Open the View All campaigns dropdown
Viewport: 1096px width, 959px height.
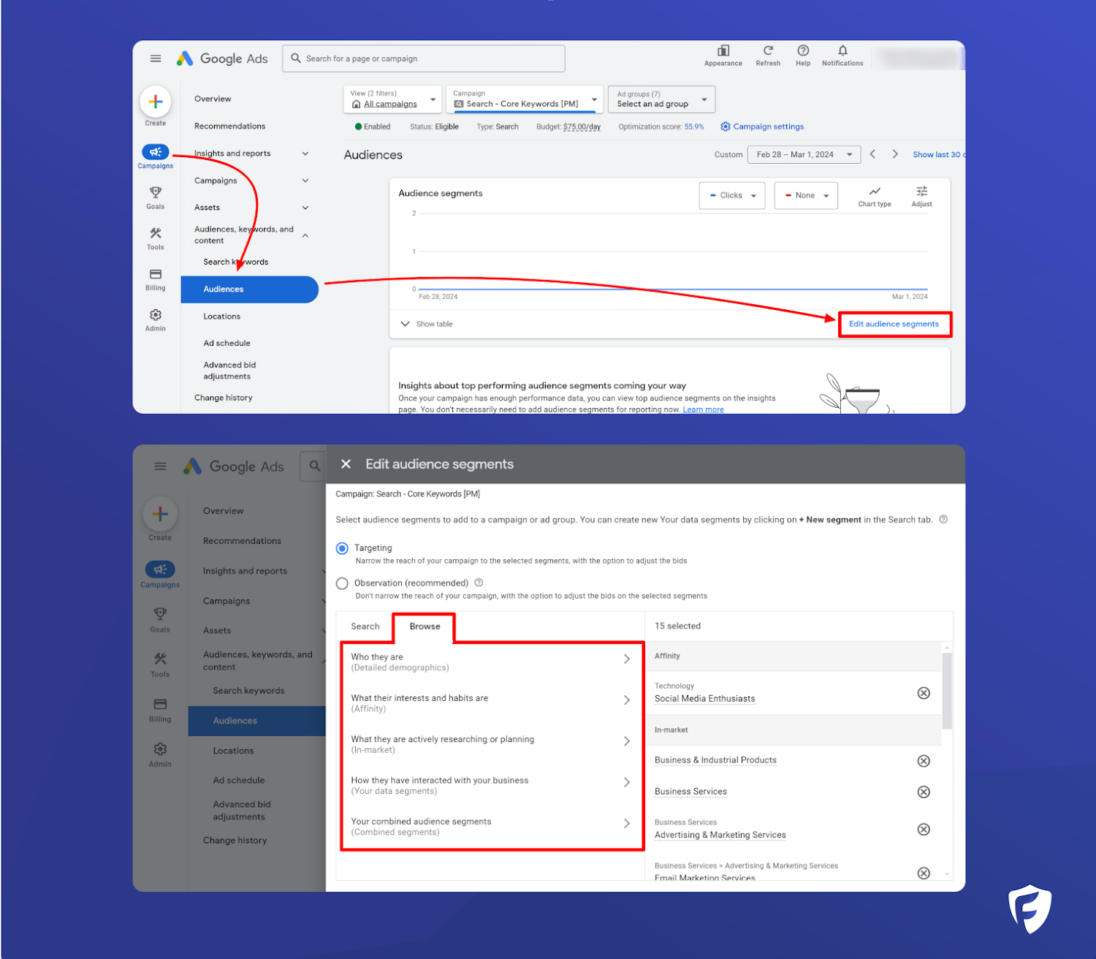[393, 99]
